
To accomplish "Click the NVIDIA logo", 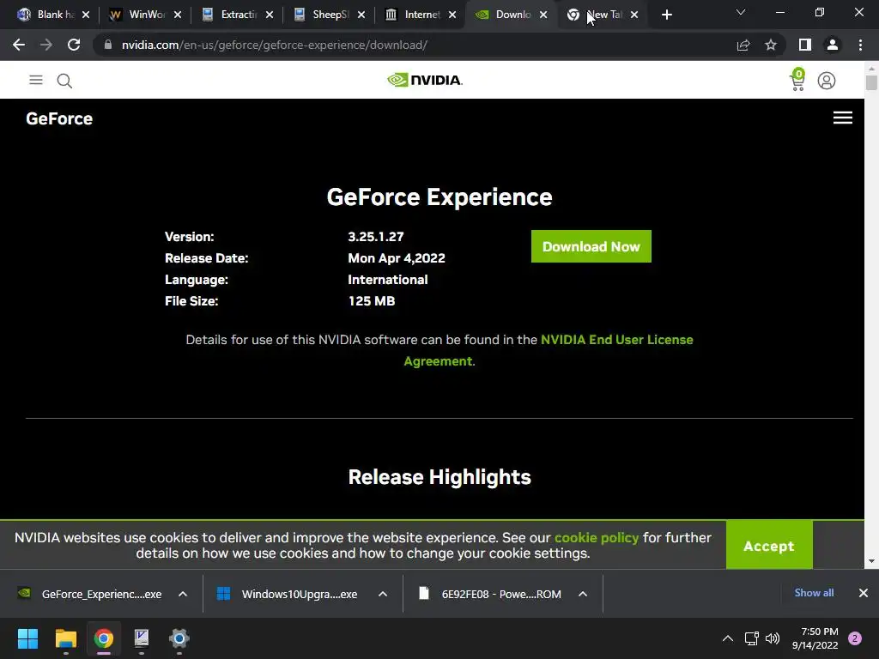I will pos(425,80).
